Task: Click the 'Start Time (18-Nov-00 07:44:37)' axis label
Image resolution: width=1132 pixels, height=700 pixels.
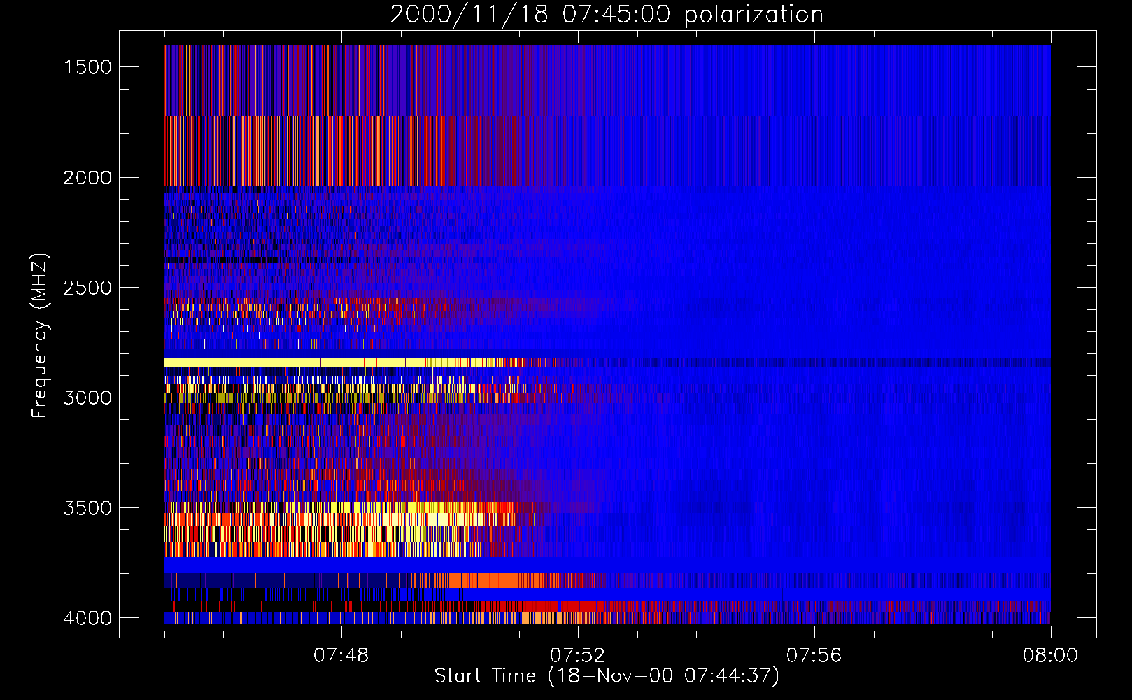Action: coord(607,675)
